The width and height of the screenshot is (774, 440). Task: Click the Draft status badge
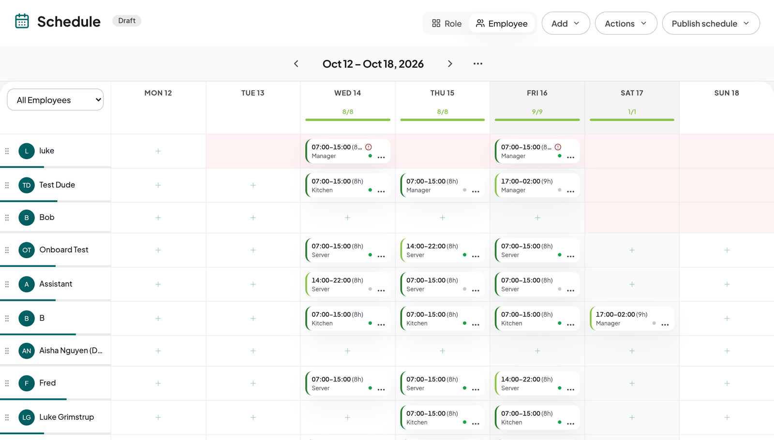coord(127,21)
